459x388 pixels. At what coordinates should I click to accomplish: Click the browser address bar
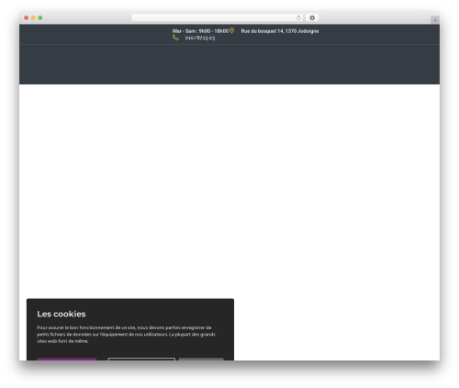pos(218,17)
